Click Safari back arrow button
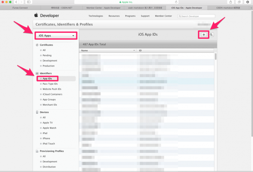 pos(16,2)
